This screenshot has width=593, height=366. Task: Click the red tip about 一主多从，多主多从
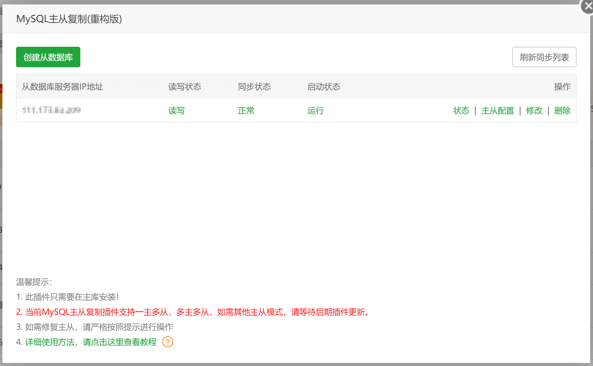(x=193, y=312)
